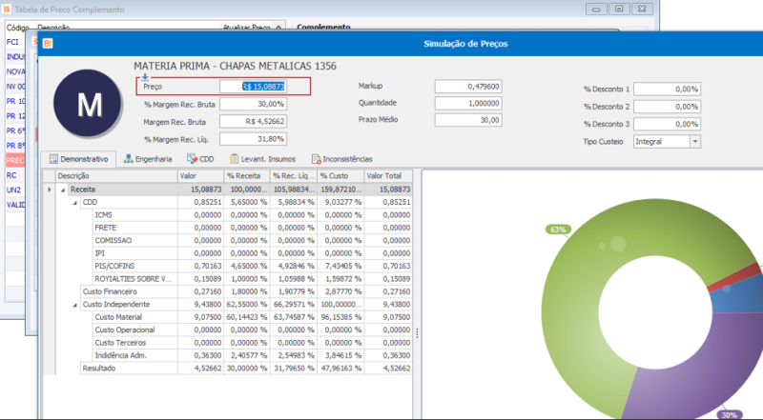Viewport: 763px width, 420px height.
Task: Click the % Margem Rec. Líq. field
Action: tap(253, 139)
